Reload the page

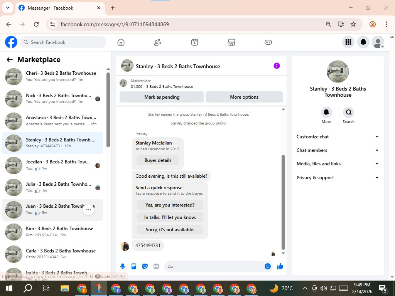(x=36, y=24)
